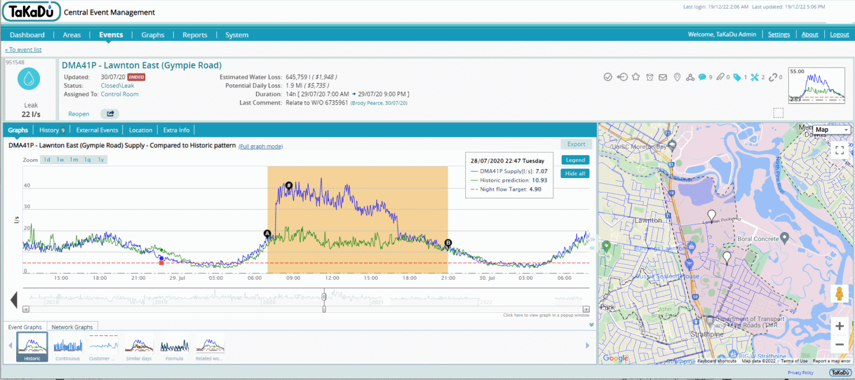Click the comments speech bubble icon
The width and height of the screenshot is (855, 380).
point(702,77)
